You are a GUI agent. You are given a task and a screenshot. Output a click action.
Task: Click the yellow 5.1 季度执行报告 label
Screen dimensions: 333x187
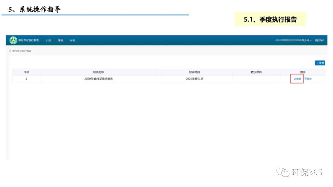point(270,19)
